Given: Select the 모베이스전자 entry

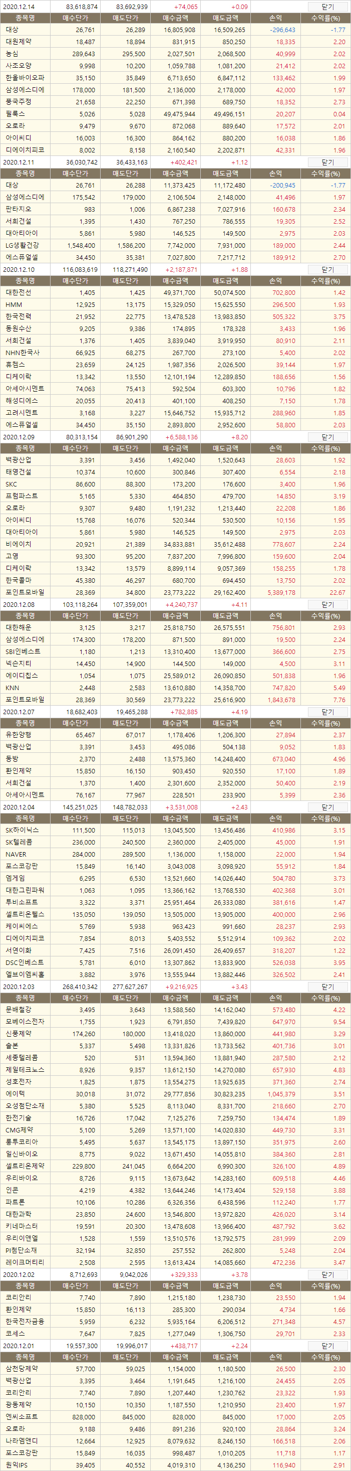Looking at the screenshot, I should (25, 1022).
